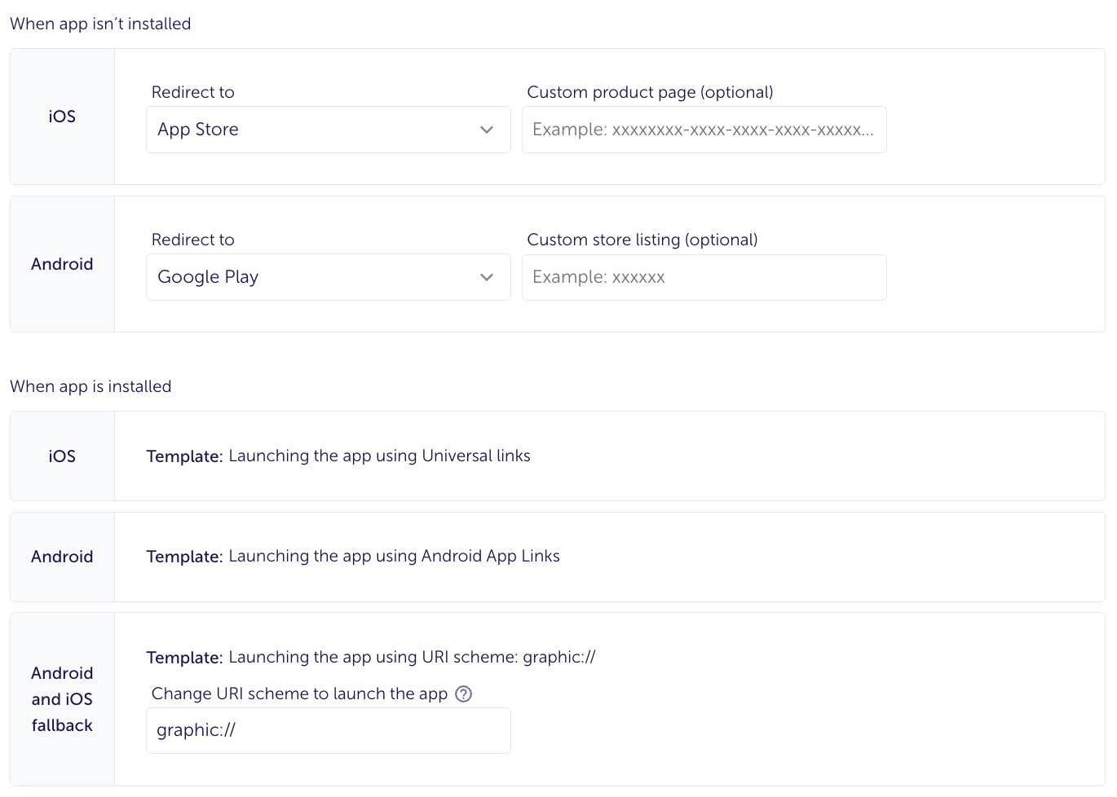1117x797 pixels.
Task: Click the Redirect to label above Google Play
Action: point(193,240)
